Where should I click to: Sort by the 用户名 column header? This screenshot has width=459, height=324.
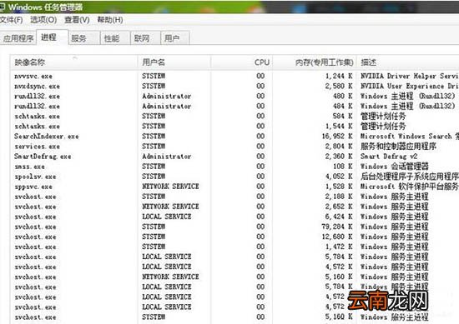[x=174, y=62]
